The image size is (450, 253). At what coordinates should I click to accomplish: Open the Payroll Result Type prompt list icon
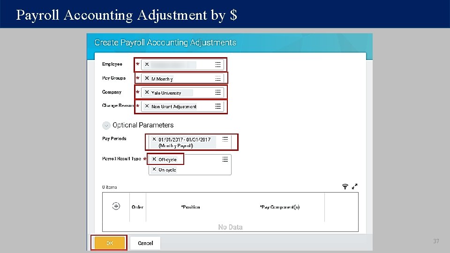[x=225, y=159]
